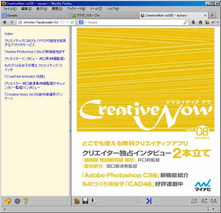Bookmark this page with star icon

pyautogui.click(x=62, y=23)
